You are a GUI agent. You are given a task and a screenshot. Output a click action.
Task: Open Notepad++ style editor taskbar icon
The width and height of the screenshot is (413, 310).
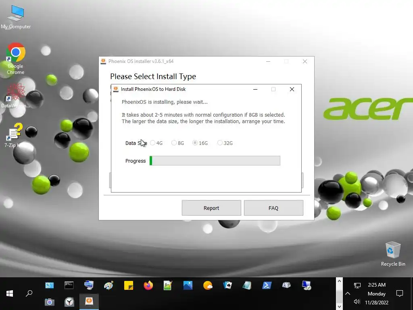[x=168, y=285]
